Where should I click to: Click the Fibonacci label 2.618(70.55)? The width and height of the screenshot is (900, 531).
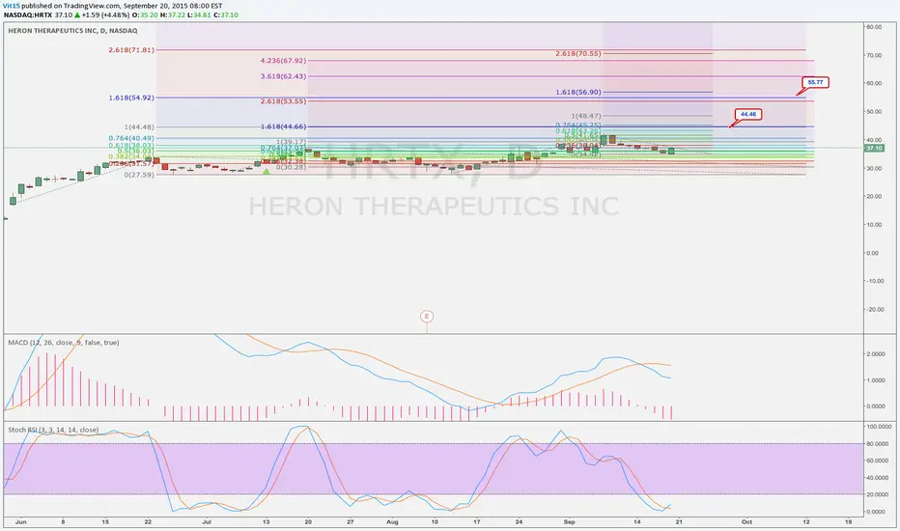click(x=578, y=53)
